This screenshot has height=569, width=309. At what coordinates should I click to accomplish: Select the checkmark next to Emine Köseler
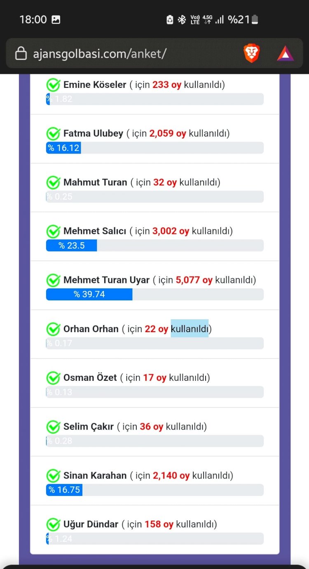tap(53, 85)
